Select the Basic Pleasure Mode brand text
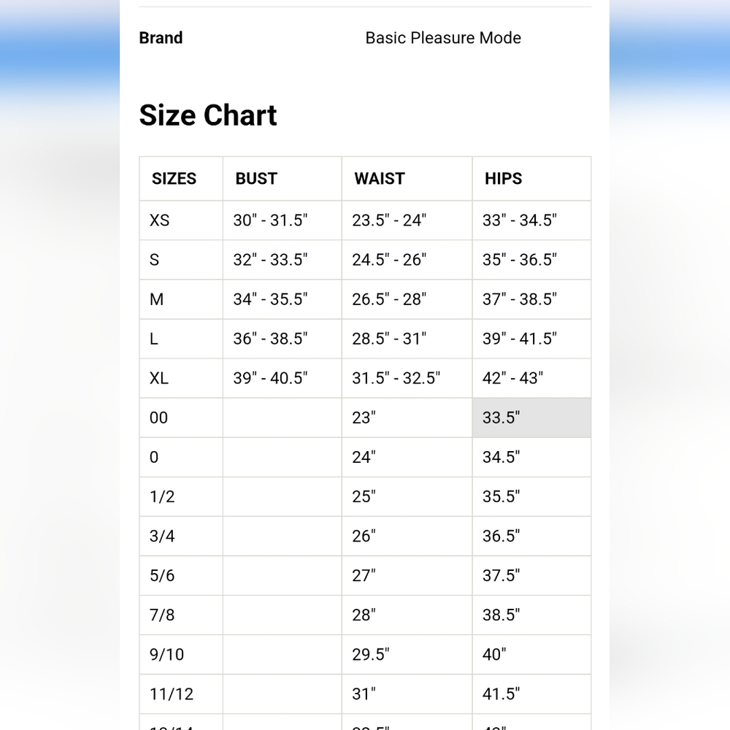 (x=443, y=38)
